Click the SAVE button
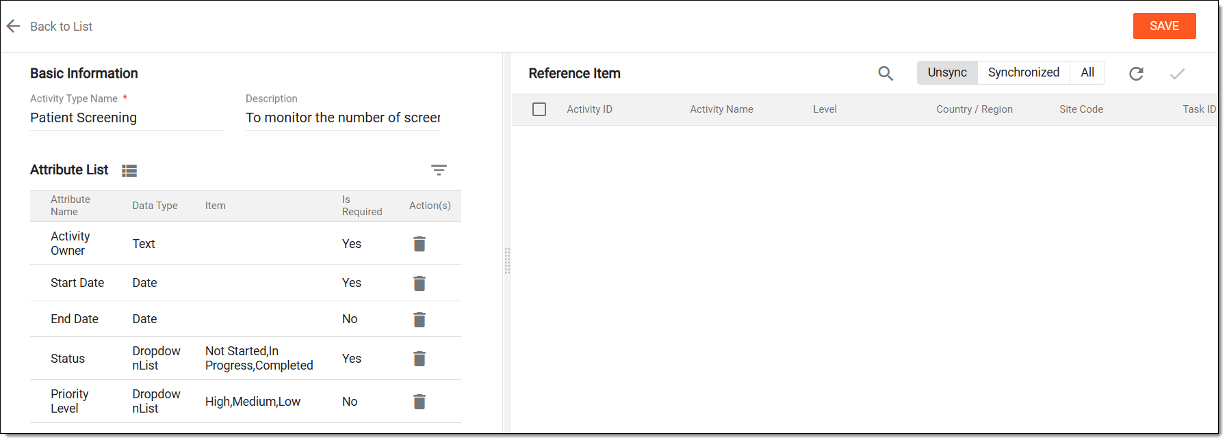This screenshot has height=442, width=1227. coord(1164,26)
